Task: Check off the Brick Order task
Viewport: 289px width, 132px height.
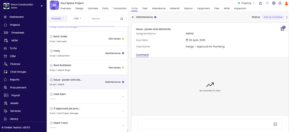Action: tap(51, 37)
